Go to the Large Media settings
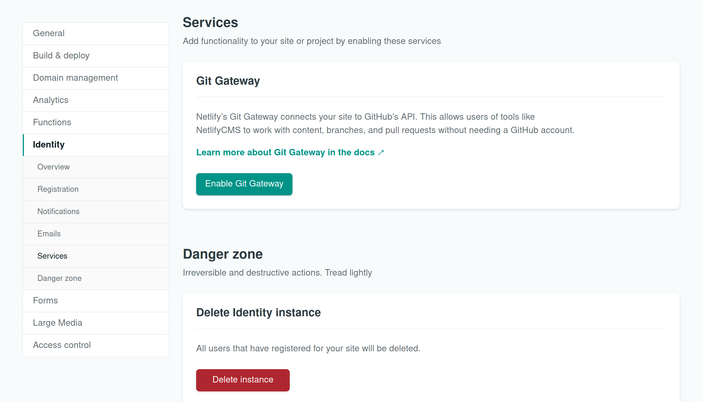The height and width of the screenshot is (402, 702). click(x=57, y=323)
